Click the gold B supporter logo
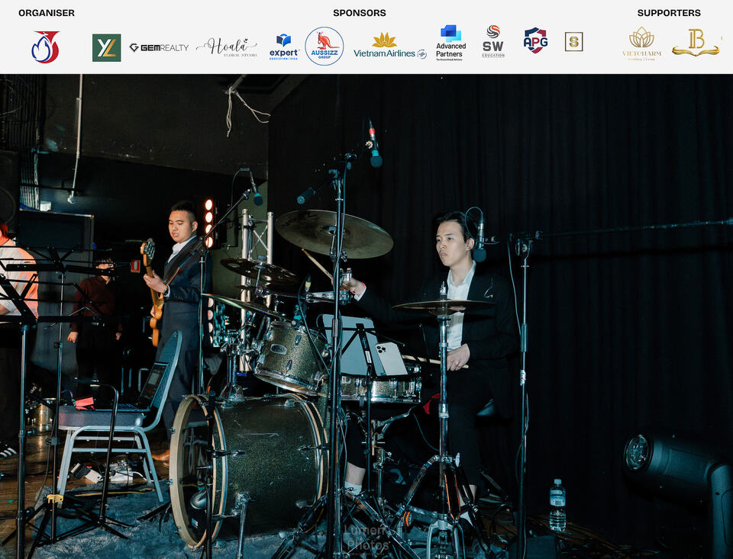733x559 pixels. click(x=696, y=43)
